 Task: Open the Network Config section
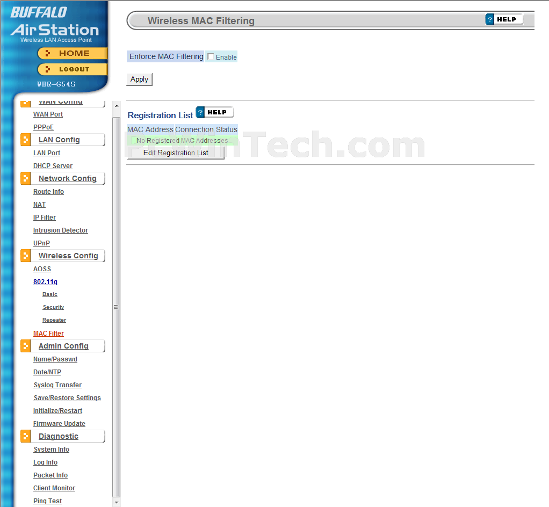[x=68, y=178]
